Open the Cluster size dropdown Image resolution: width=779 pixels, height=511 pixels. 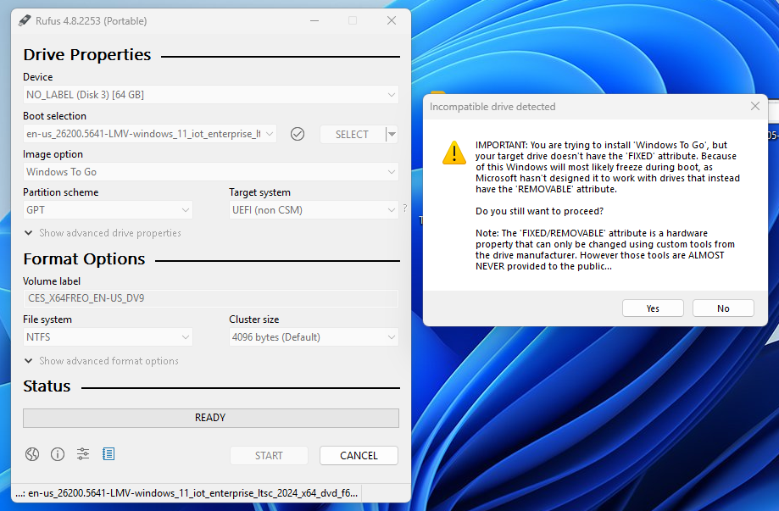[314, 337]
